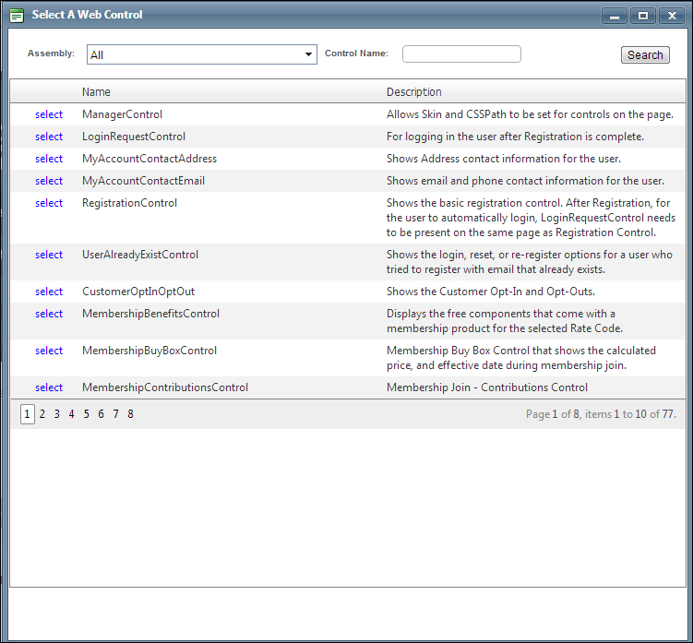Click 'Page 1 of 8, items 1 to 10 of 77' text
This screenshot has width=693, height=643.
tap(601, 414)
